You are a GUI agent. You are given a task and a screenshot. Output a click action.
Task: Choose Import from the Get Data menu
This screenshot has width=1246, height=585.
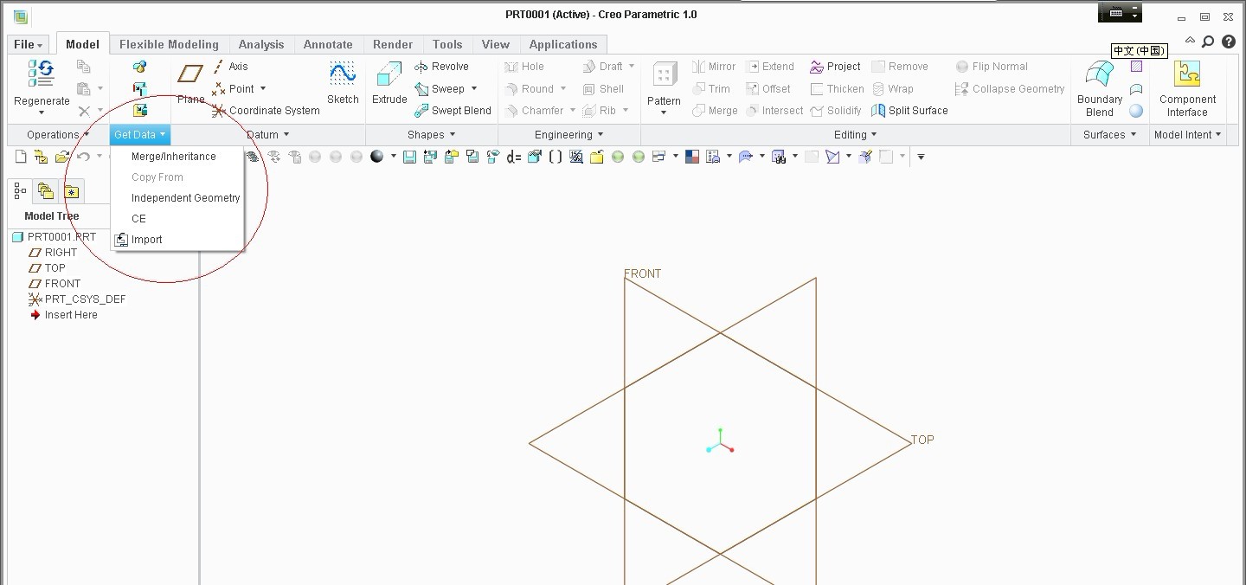click(146, 240)
